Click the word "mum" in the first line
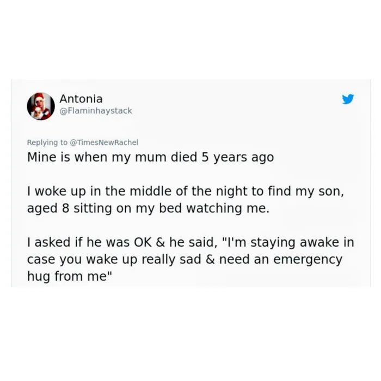The height and width of the screenshot is (381, 381). pyautogui.click(x=151, y=158)
